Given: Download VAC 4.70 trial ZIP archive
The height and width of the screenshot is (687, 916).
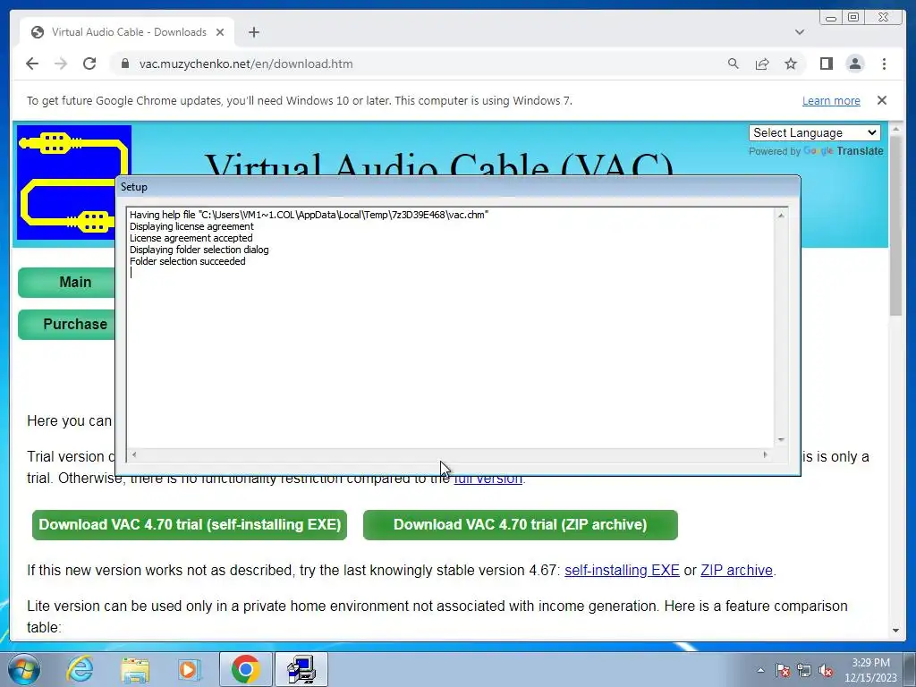Looking at the screenshot, I should tap(520, 524).
